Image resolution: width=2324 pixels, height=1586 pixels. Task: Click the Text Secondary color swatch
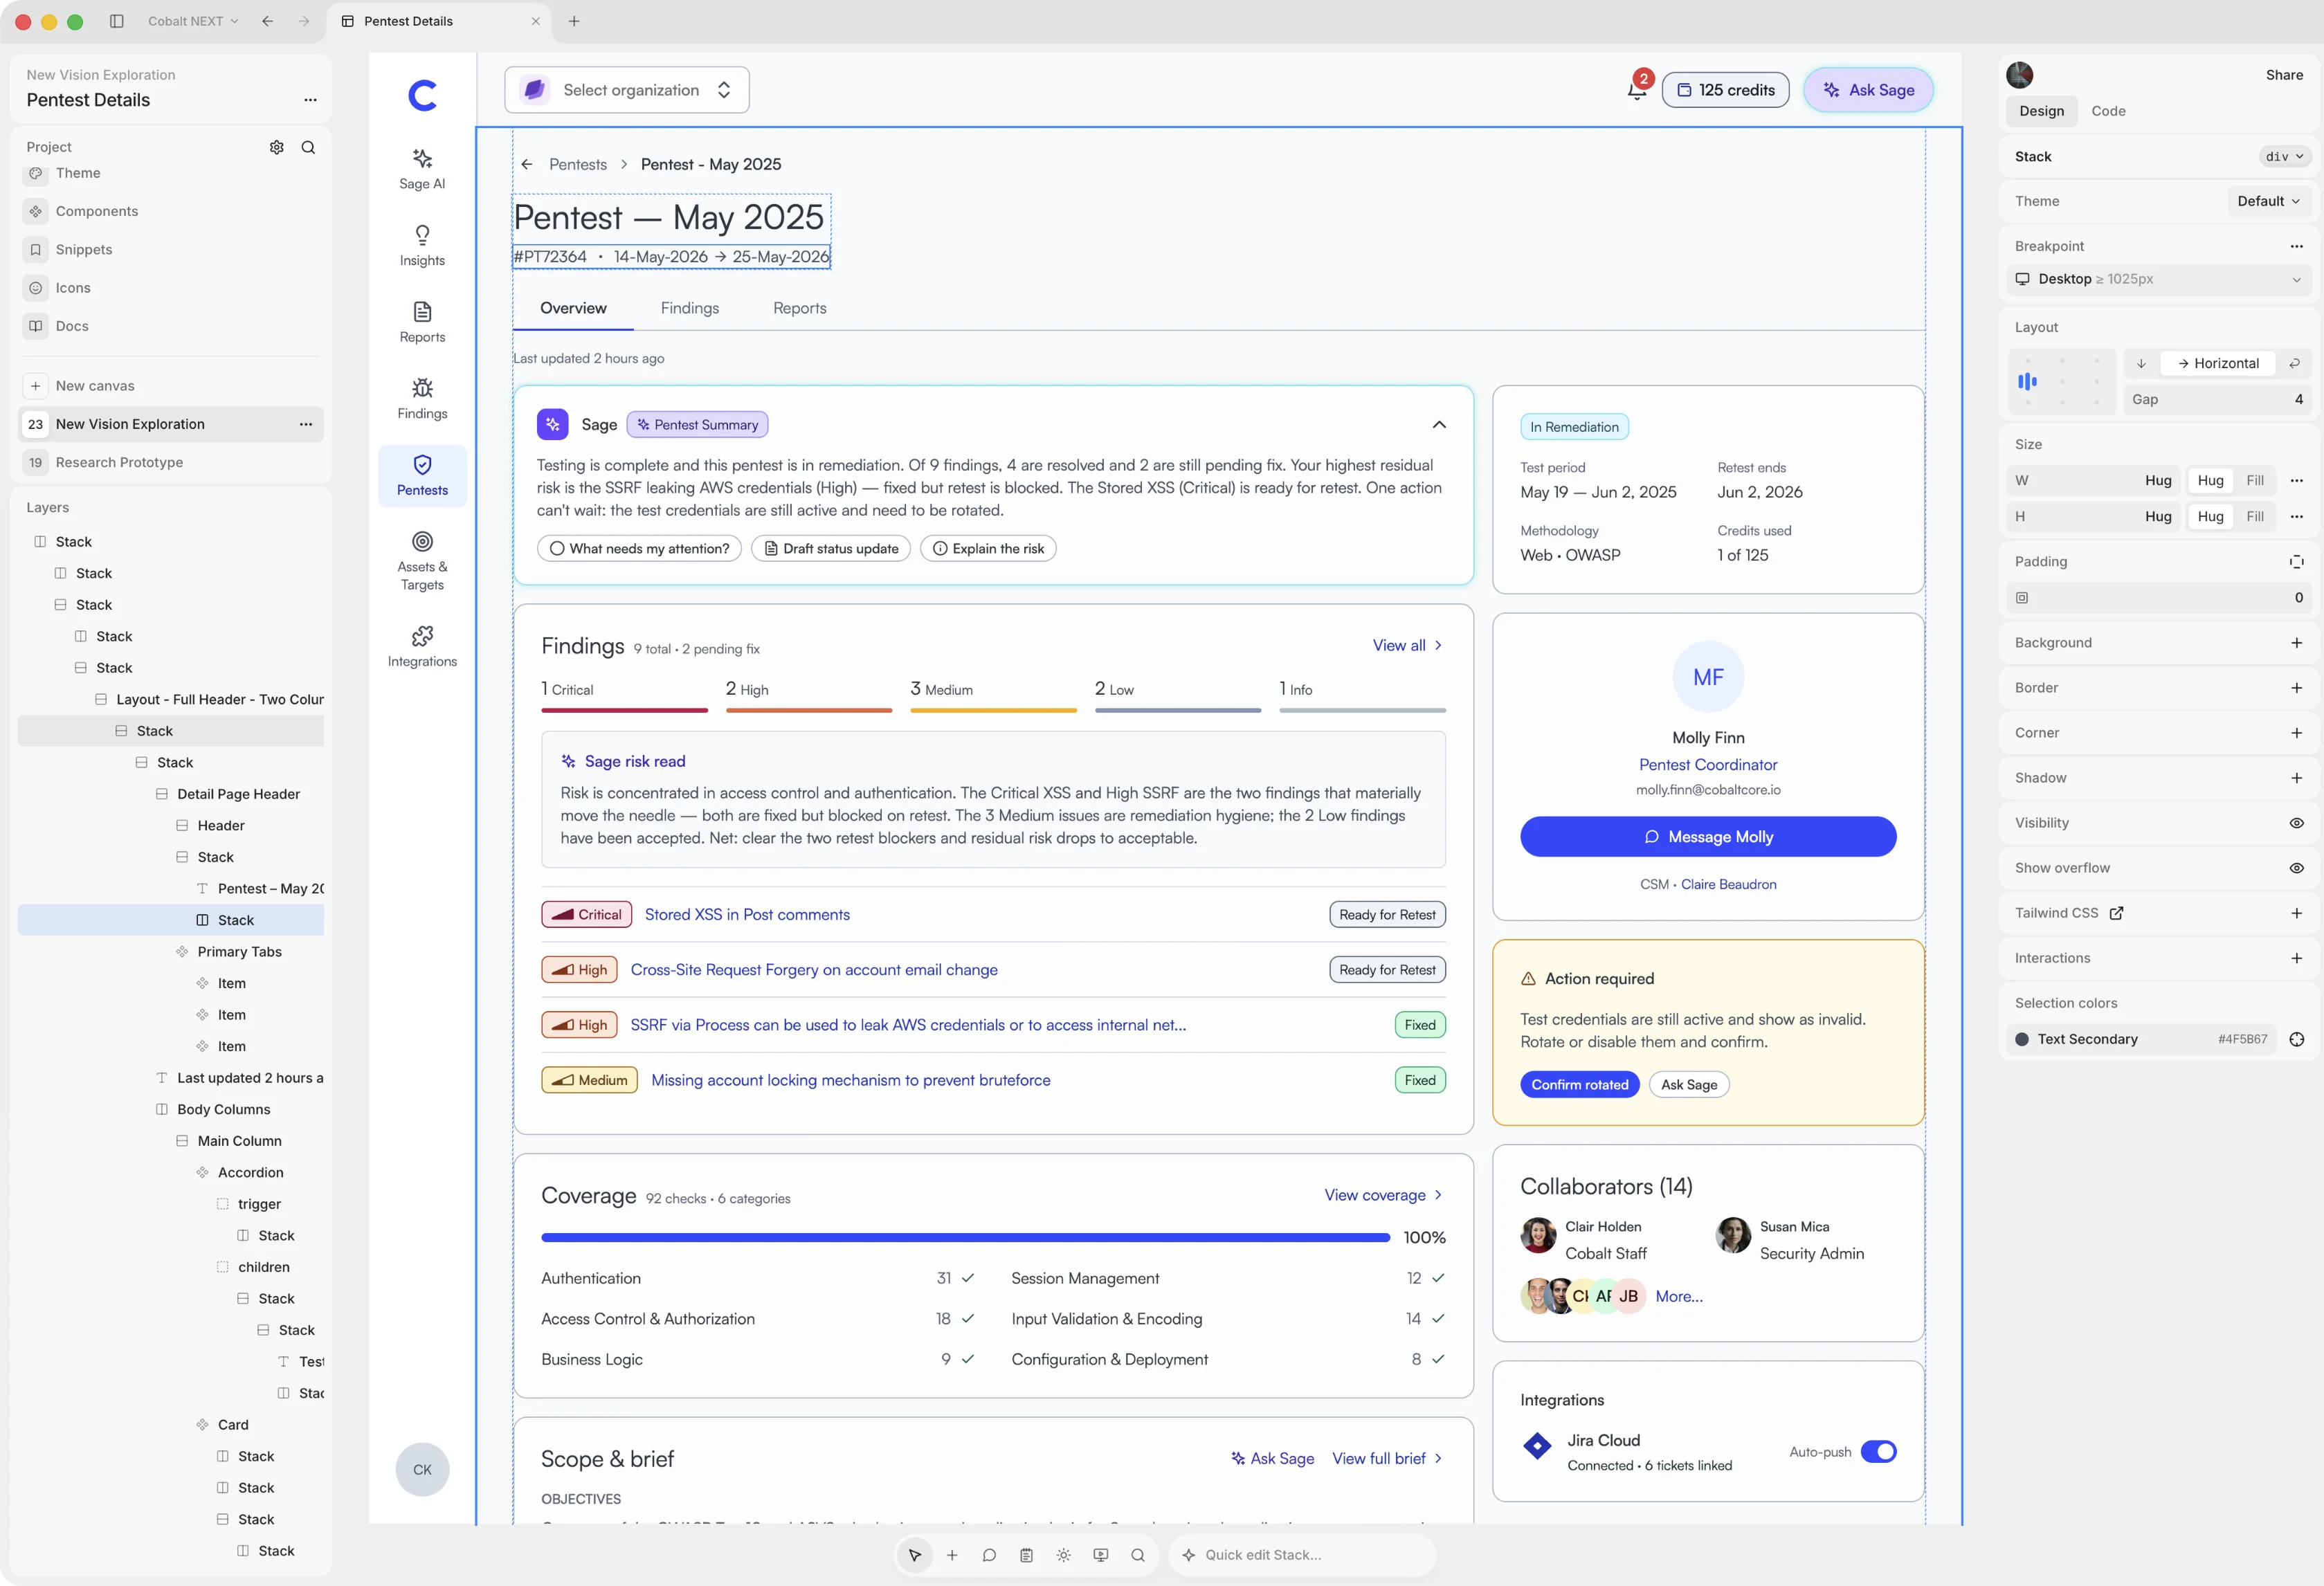pyautogui.click(x=2021, y=1039)
